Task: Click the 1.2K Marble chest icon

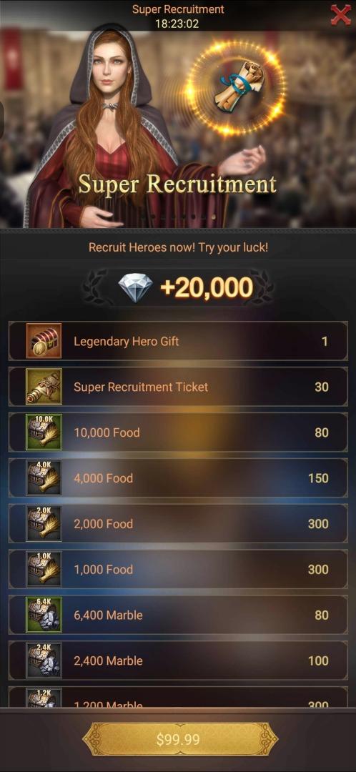Action: click(x=44, y=698)
